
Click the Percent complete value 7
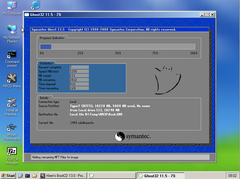pos(79,67)
